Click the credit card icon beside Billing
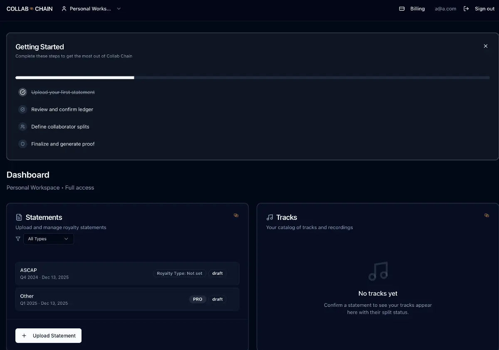 pyautogui.click(x=401, y=8)
